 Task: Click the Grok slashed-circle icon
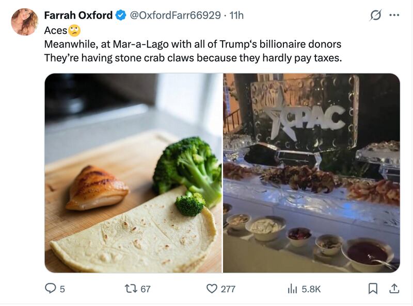click(x=376, y=15)
